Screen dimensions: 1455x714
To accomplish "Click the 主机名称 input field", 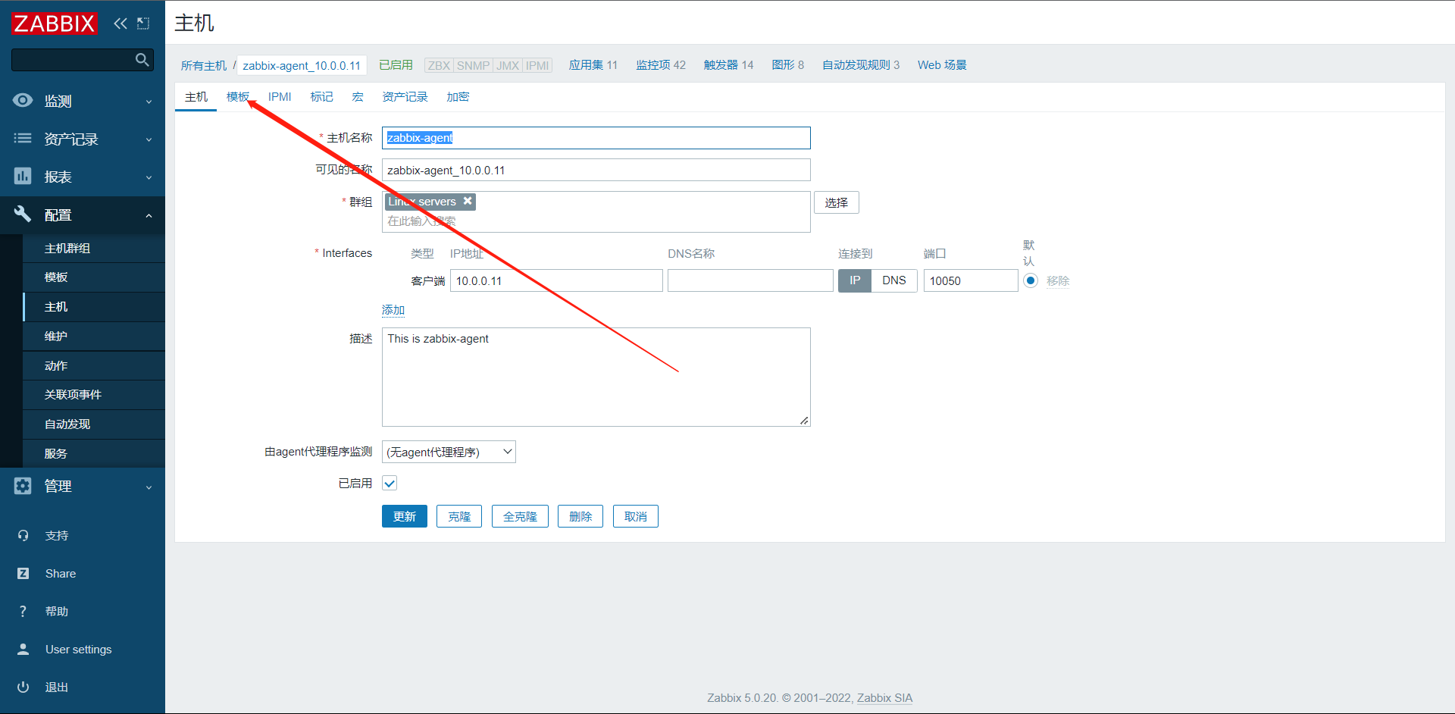I will pyautogui.click(x=596, y=138).
